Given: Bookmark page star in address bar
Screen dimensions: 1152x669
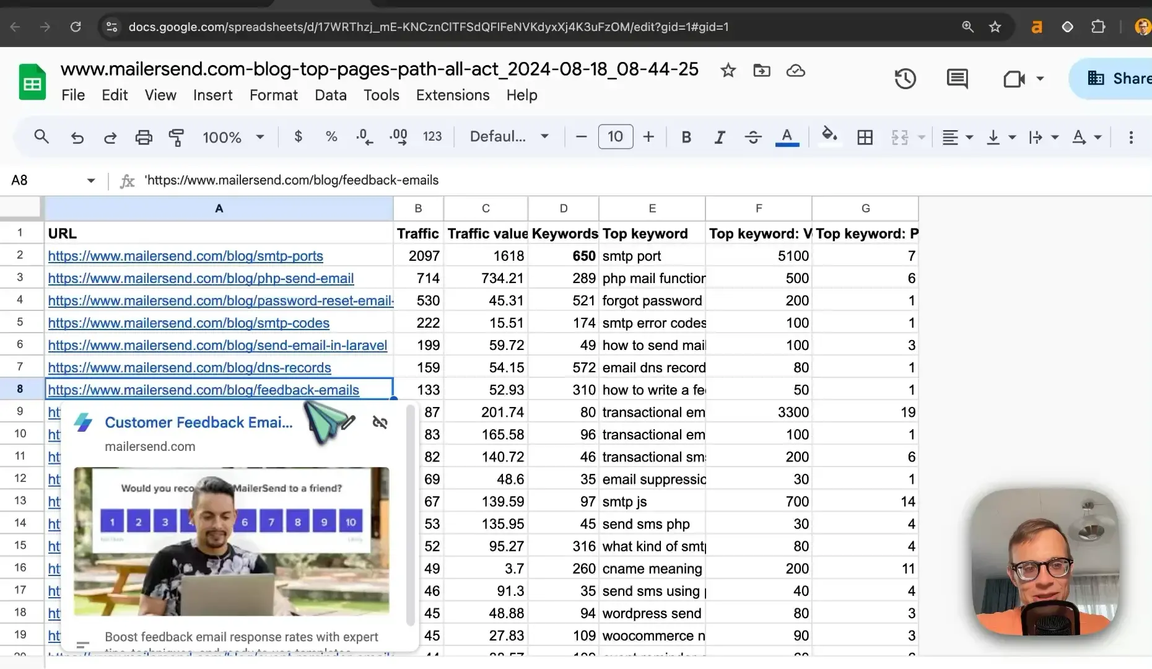Looking at the screenshot, I should 995,27.
